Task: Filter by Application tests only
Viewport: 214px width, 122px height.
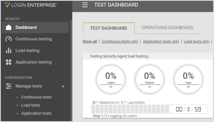Action: click(161, 42)
